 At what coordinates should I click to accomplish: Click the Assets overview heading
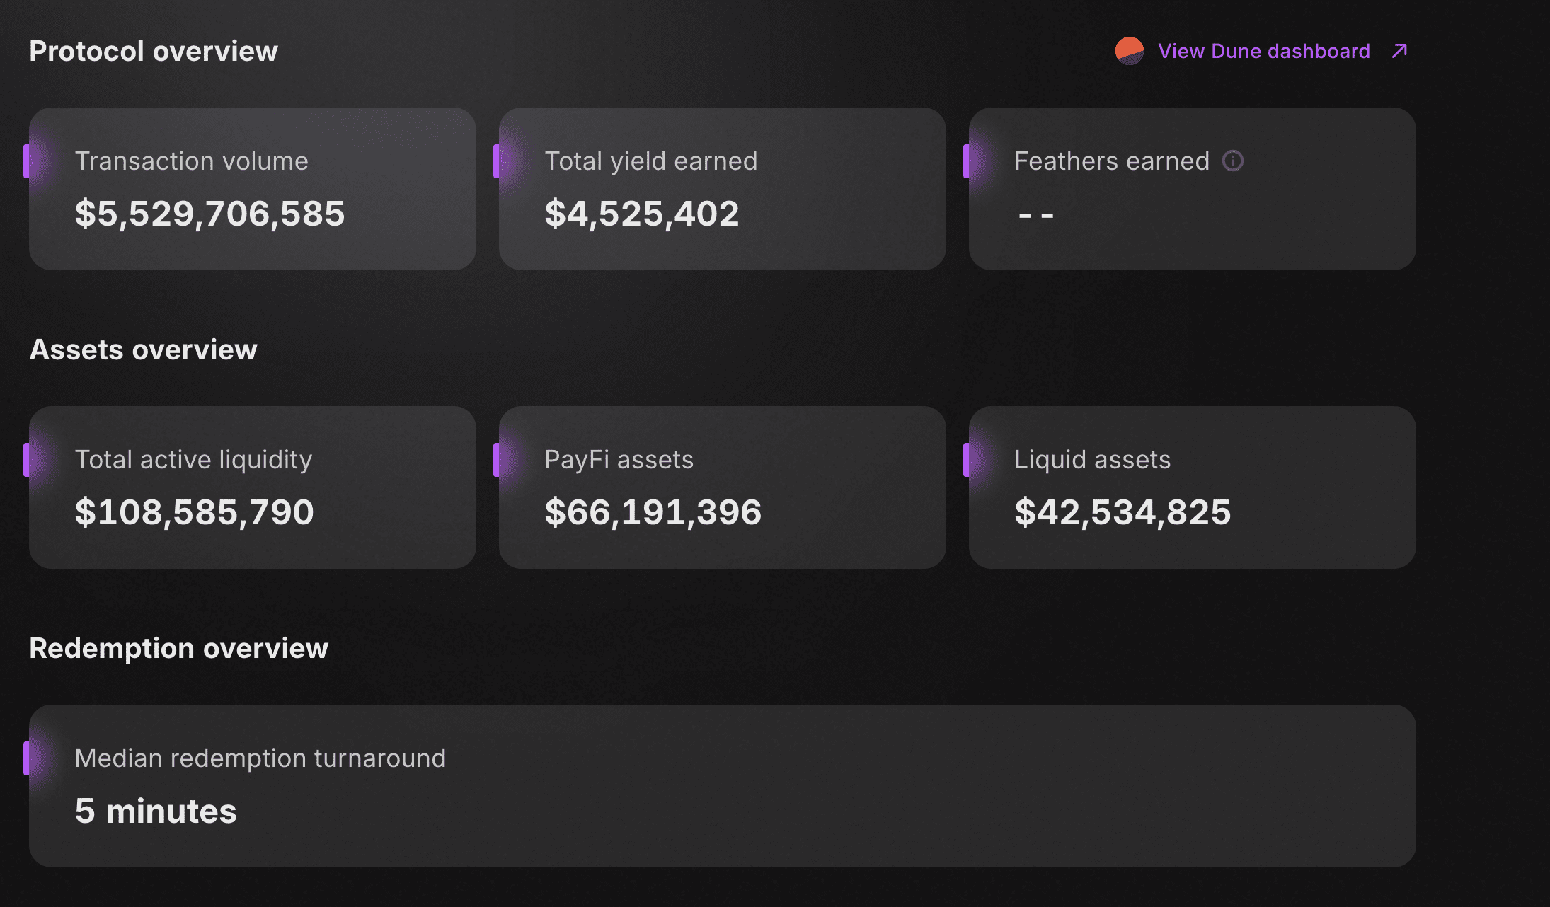pos(143,349)
